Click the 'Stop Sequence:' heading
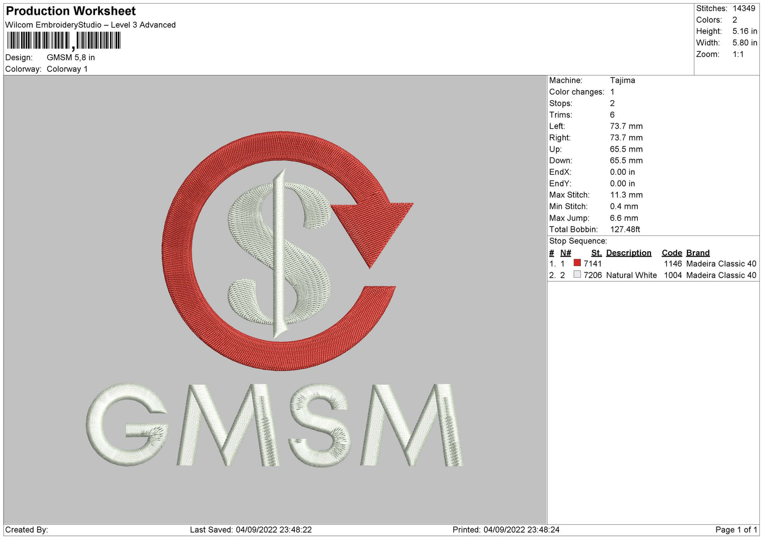Viewport: 763px width, 539px height. pos(578,241)
